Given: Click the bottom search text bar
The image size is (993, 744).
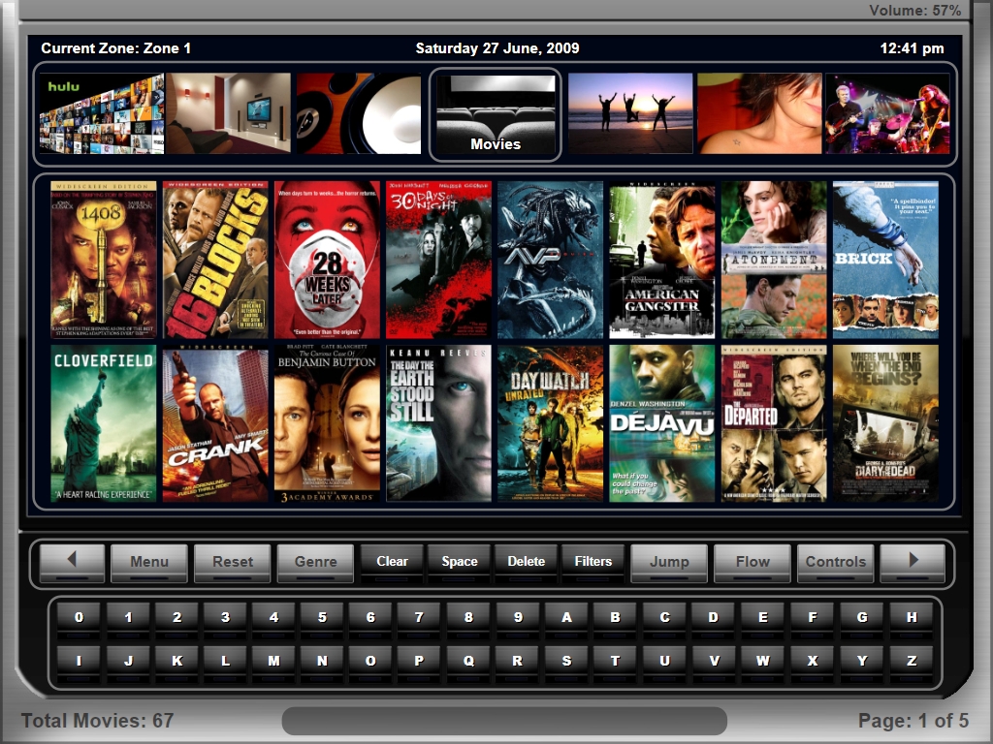Looking at the screenshot, I should coord(504,721).
